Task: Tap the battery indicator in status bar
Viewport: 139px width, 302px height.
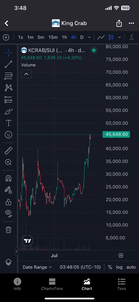Action: [x=125, y=8]
